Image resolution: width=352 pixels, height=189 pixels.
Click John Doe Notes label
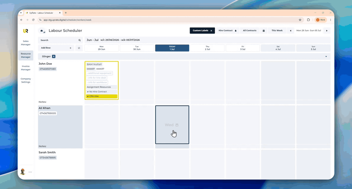coord(42,102)
